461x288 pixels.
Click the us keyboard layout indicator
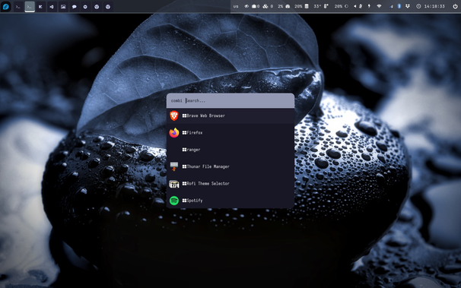236,6
